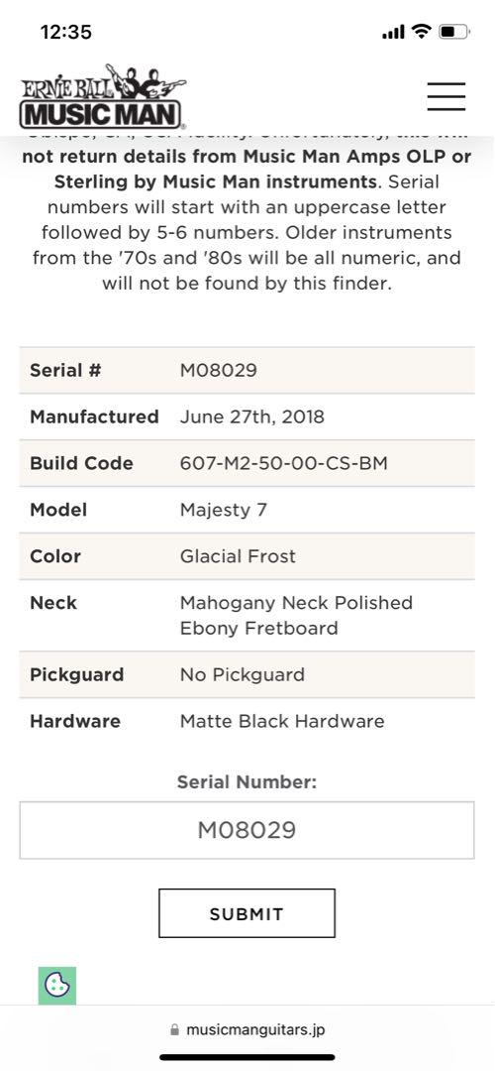Select the M08029 value in Serial # row
The width and height of the screenshot is (495, 1071).
(218, 370)
